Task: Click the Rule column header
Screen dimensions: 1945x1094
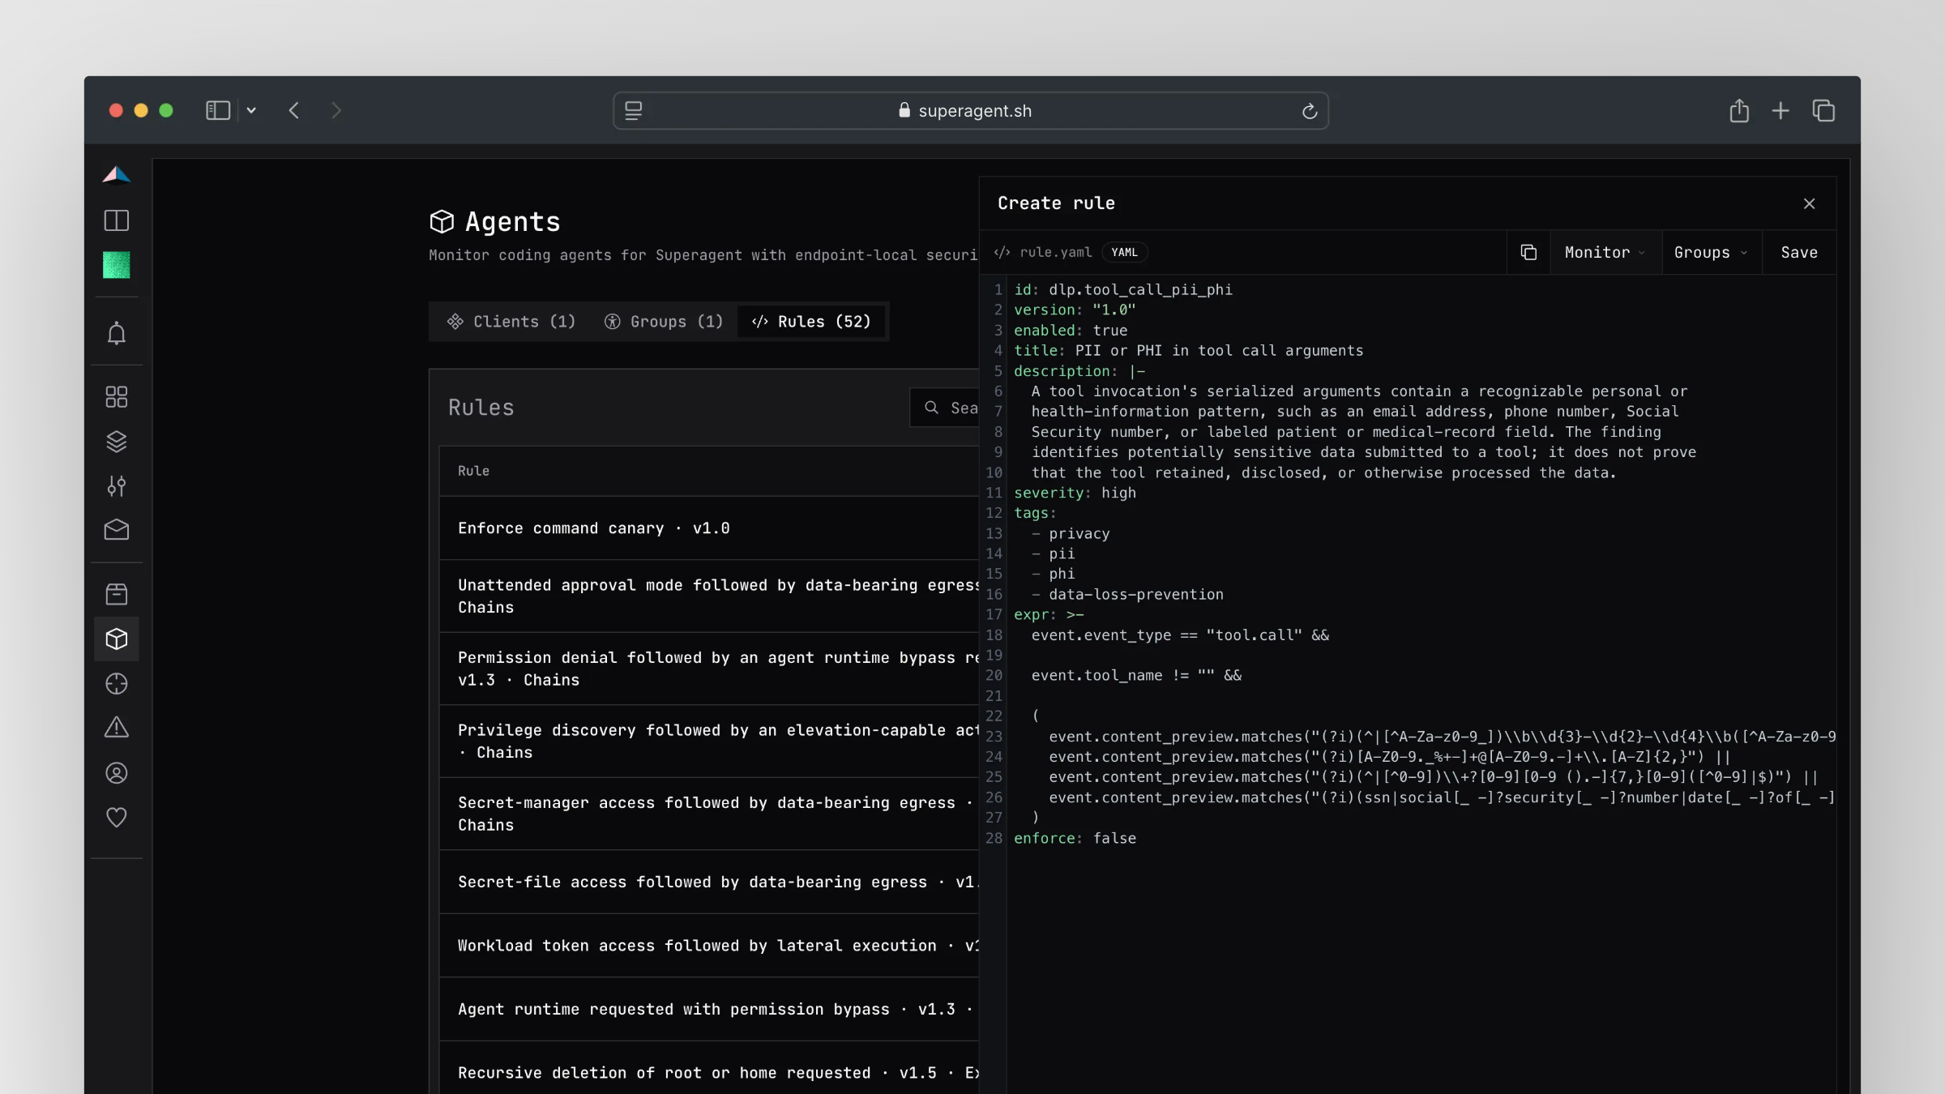Action: pyautogui.click(x=473, y=471)
